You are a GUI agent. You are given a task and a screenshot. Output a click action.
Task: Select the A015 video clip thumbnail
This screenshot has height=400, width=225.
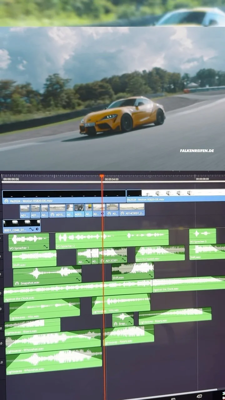(x=57, y=211)
